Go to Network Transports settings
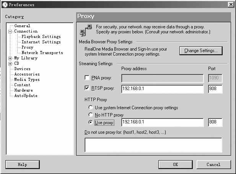 pos(42,53)
